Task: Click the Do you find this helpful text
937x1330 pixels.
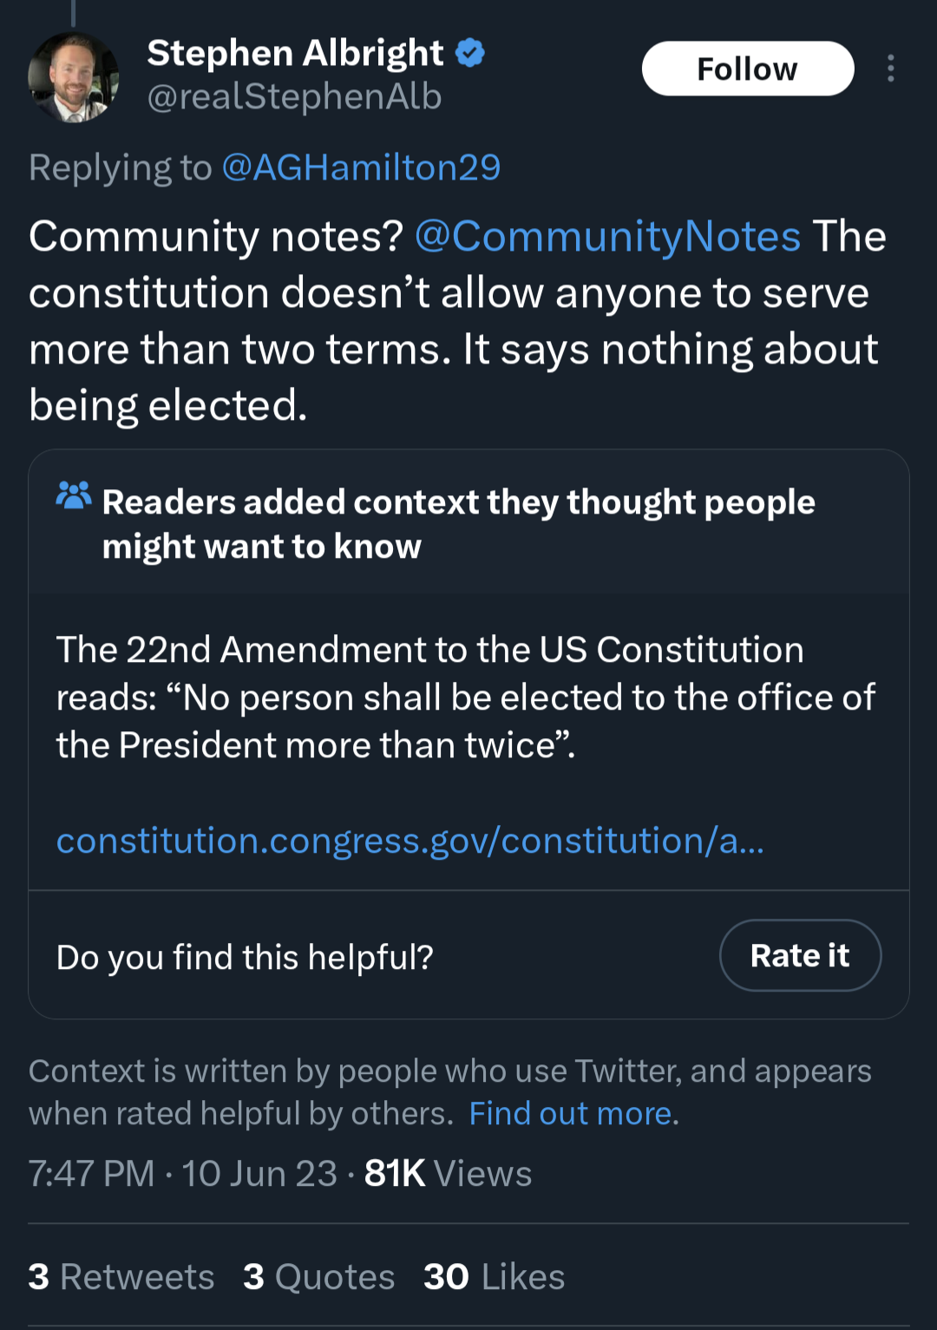Action: coord(245,957)
